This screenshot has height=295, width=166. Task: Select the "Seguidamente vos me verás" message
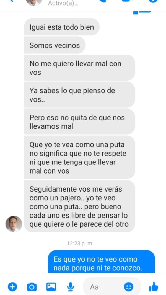click(x=79, y=206)
